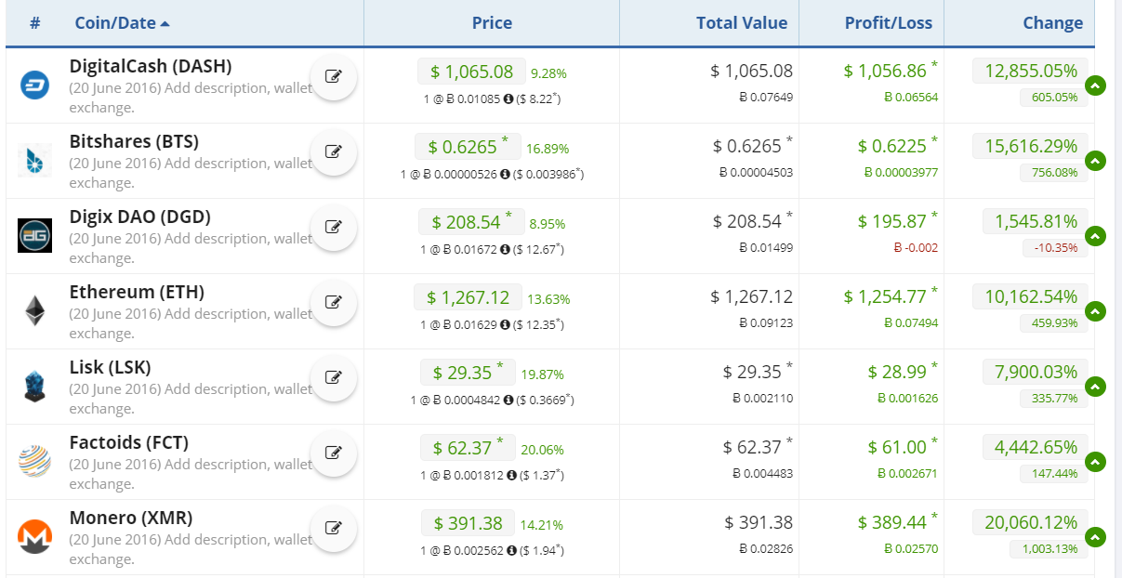Expand the Lisk row green chevron
Viewport: 1122px width, 578px height.
coord(1096,387)
